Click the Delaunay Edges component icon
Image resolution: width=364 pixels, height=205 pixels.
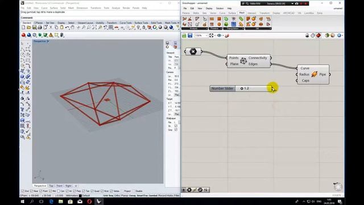click(243, 61)
